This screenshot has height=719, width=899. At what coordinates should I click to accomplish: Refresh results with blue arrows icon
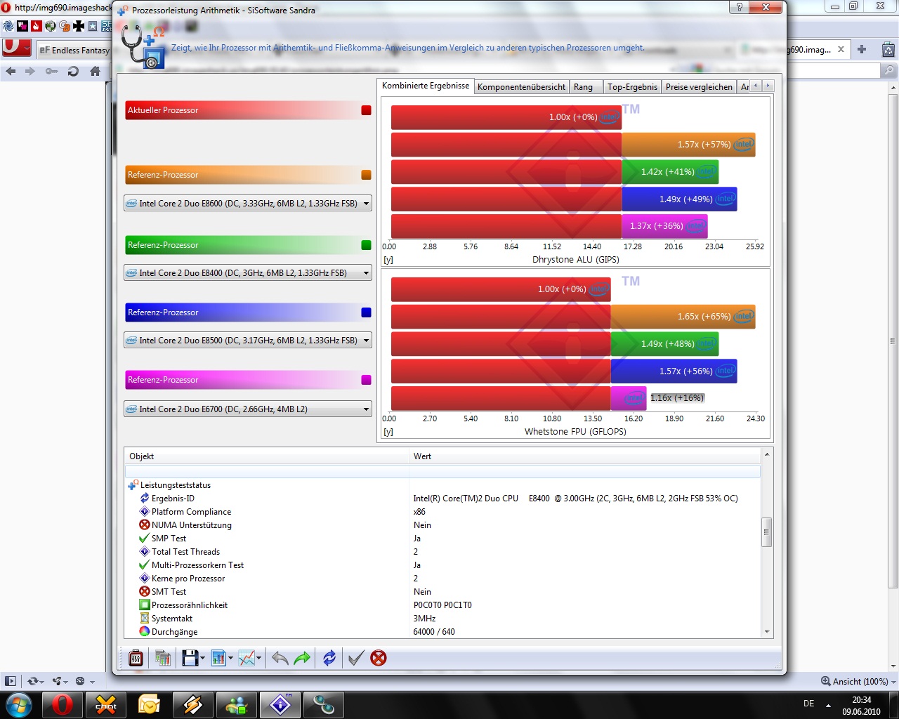(x=329, y=658)
